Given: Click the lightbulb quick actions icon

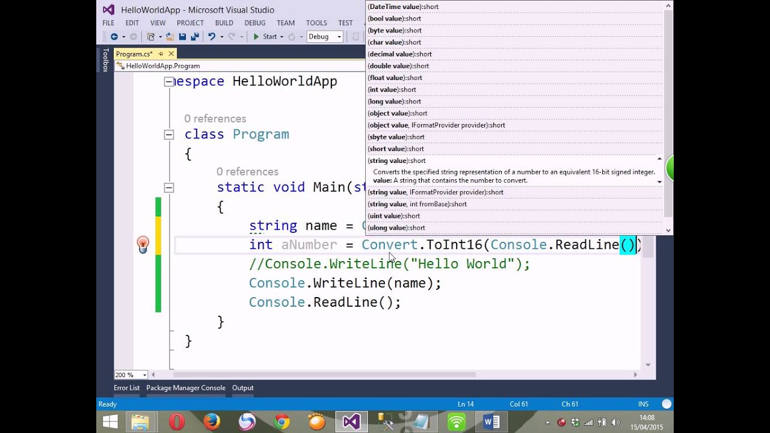Looking at the screenshot, I should tap(143, 244).
